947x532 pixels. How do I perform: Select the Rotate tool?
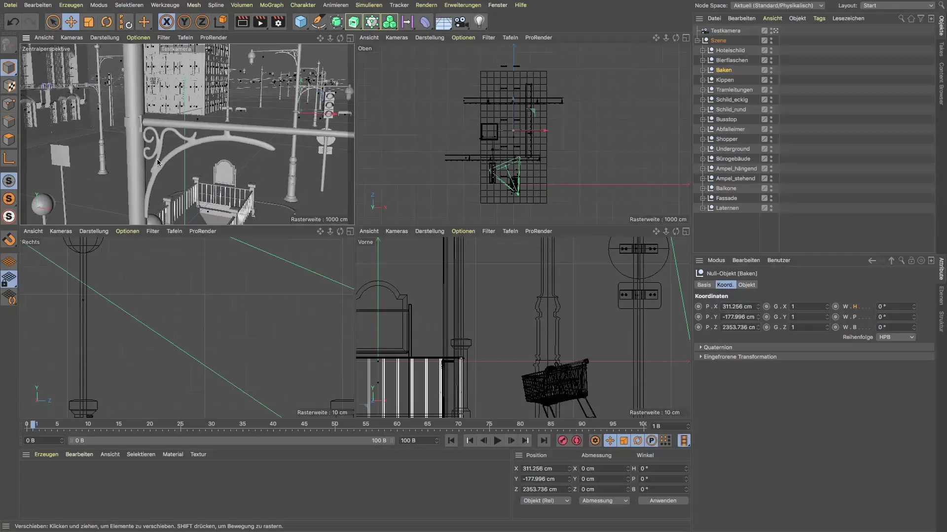pos(107,22)
